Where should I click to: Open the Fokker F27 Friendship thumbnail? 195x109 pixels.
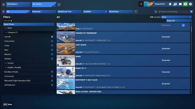tap(66, 37)
